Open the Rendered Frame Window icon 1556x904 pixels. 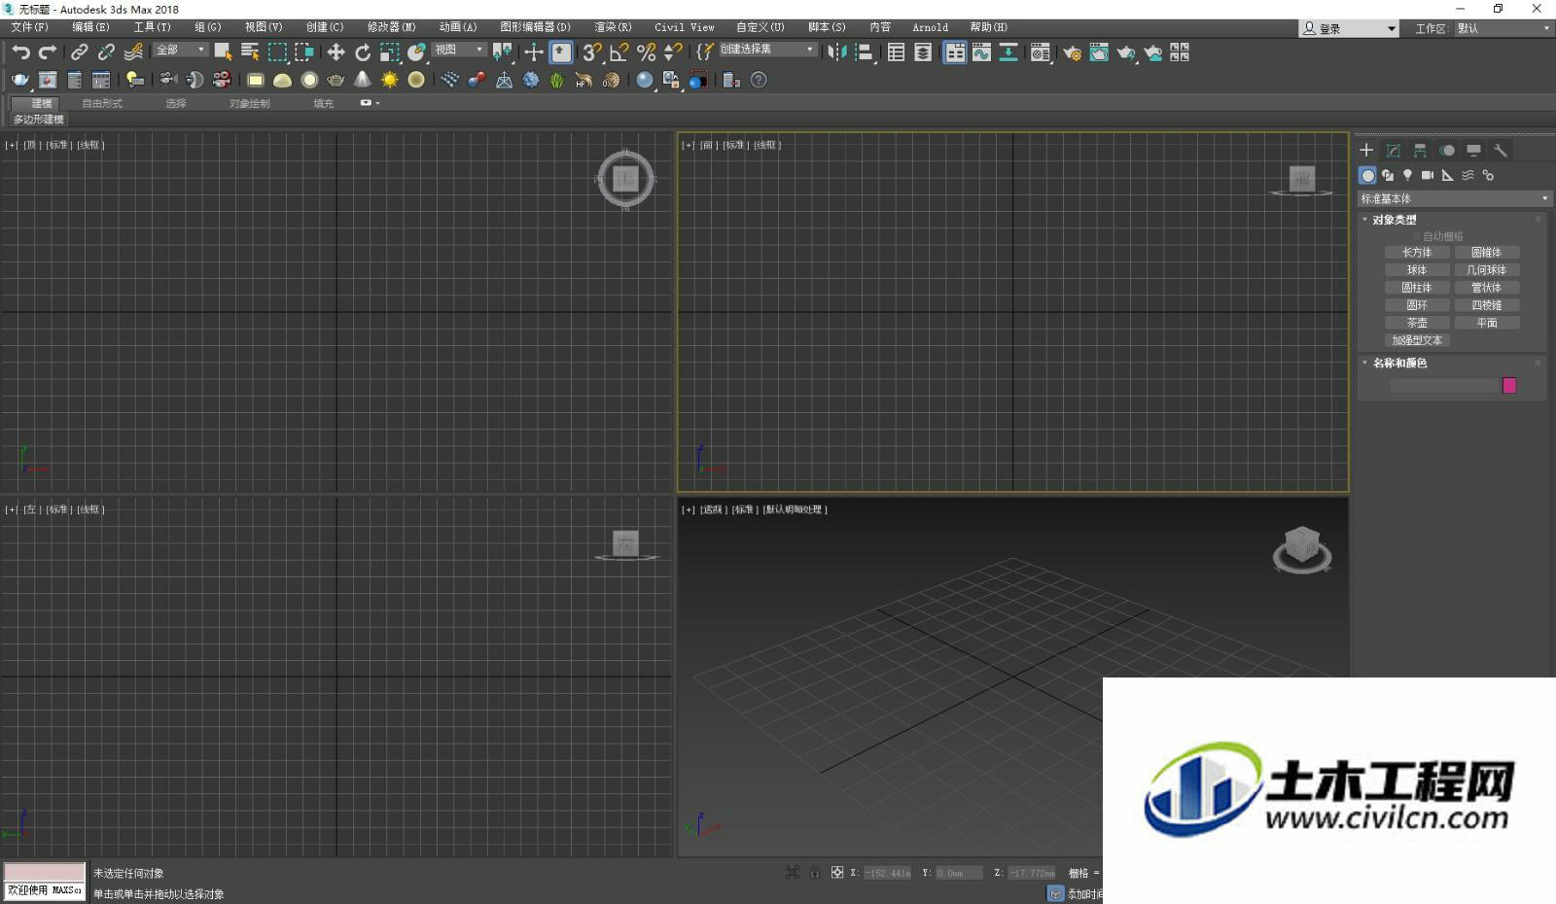point(1099,52)
